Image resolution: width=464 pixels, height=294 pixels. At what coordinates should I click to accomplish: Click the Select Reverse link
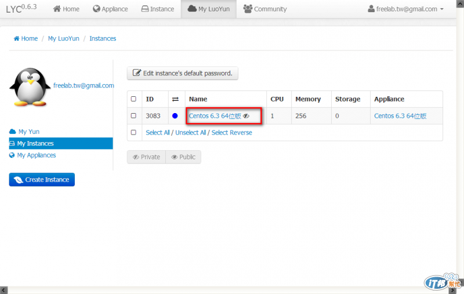[231, 133]
